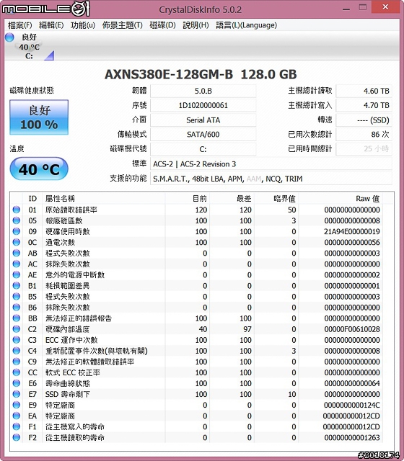This screenshot has width=404, height=461.
Task: Click the supported features field with S.M.A.R.T.
Action: (271, 179)
